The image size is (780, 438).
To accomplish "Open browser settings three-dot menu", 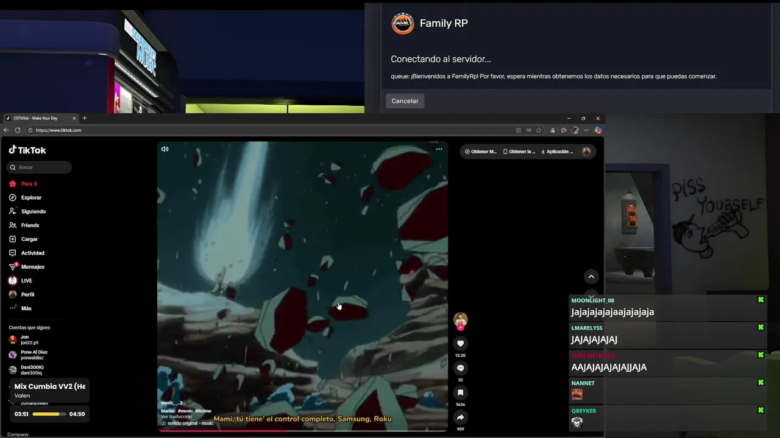I will coord(586,130).
